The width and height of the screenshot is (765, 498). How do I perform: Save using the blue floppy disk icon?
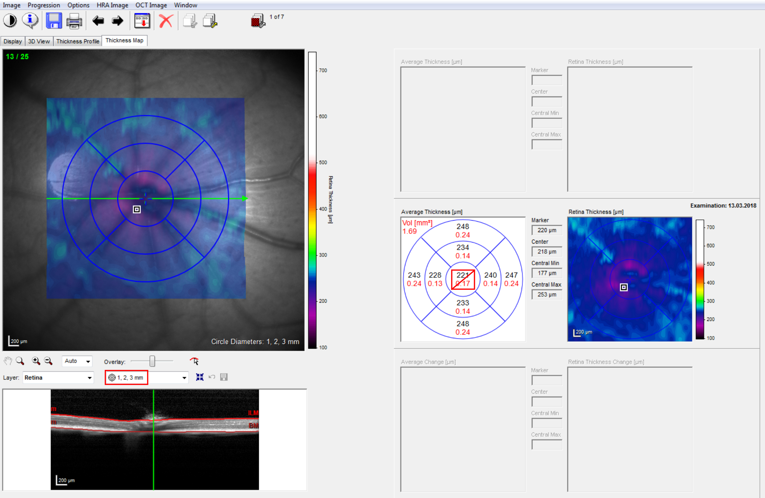click(54, 21)
